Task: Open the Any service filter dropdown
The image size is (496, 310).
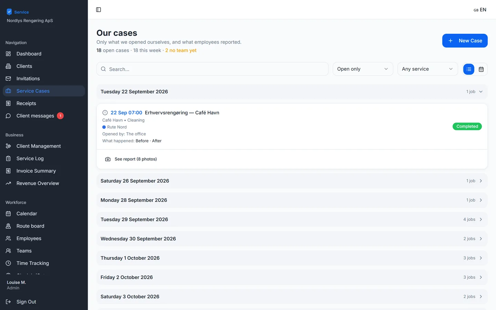Action: [427, 69]
